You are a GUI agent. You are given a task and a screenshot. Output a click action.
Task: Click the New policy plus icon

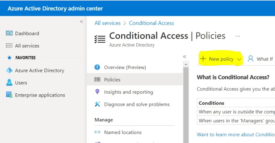pos(203,59)
